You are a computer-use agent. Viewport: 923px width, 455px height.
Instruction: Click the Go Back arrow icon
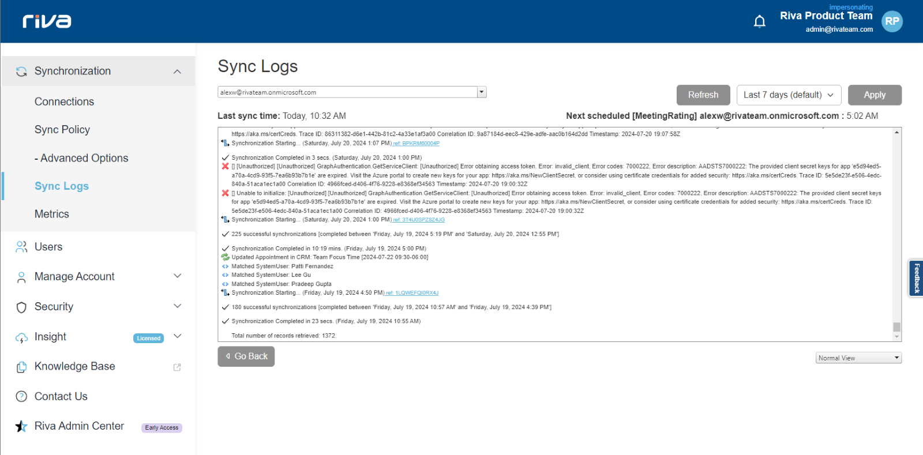[228, 356]
